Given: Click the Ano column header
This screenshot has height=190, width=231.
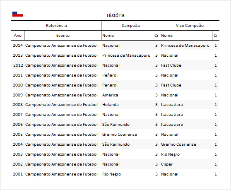Looking at the screenshot, I should pyautogui.click(x=18, y=36).
